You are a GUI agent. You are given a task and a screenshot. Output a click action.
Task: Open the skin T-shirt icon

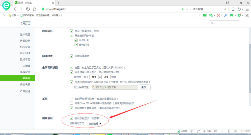pos(227,3)
